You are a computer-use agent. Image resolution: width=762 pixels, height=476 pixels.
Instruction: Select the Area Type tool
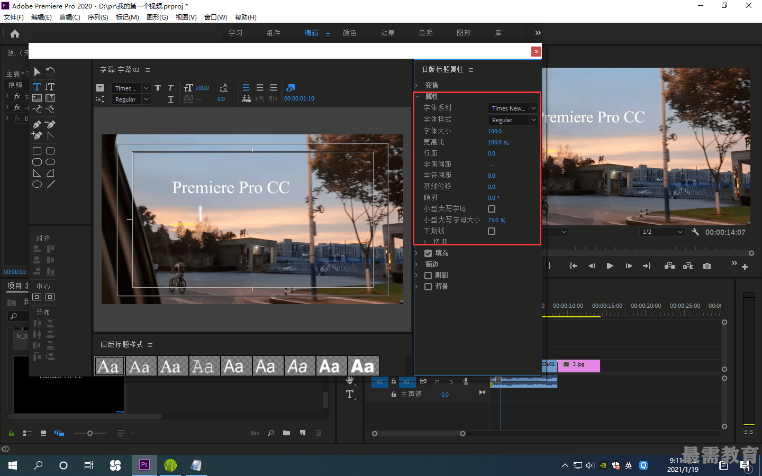[37, 98]
